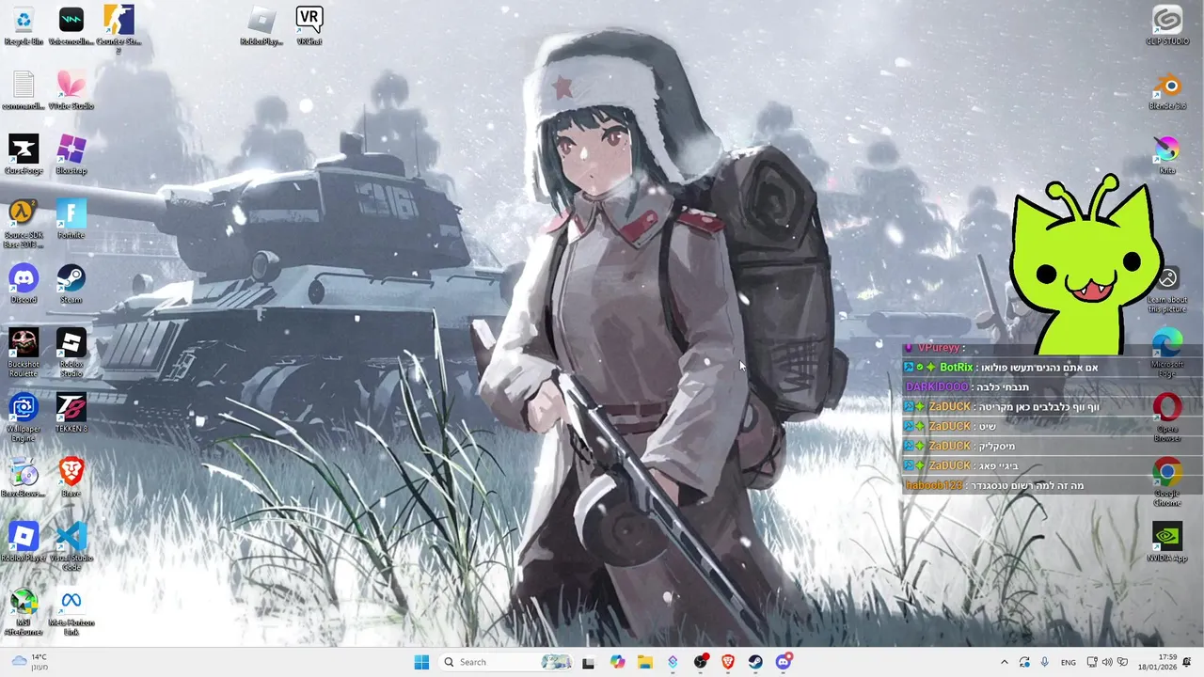Image resolution: width=1204 pixels, height=677 pixels.
Task: Open Roblox Studio desktop shortcut
Action: (71, 353)
